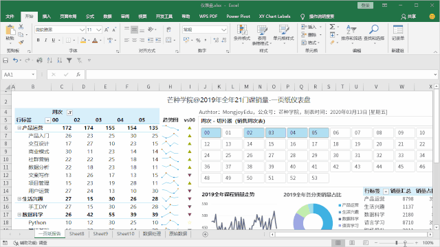Click the Decrease Font Size icon

114,30
